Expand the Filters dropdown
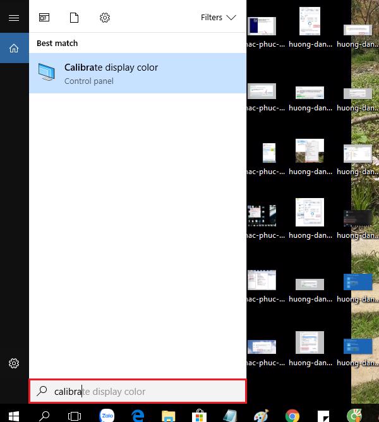This screenshot has height=422, width=379. (x=218, y=18)
